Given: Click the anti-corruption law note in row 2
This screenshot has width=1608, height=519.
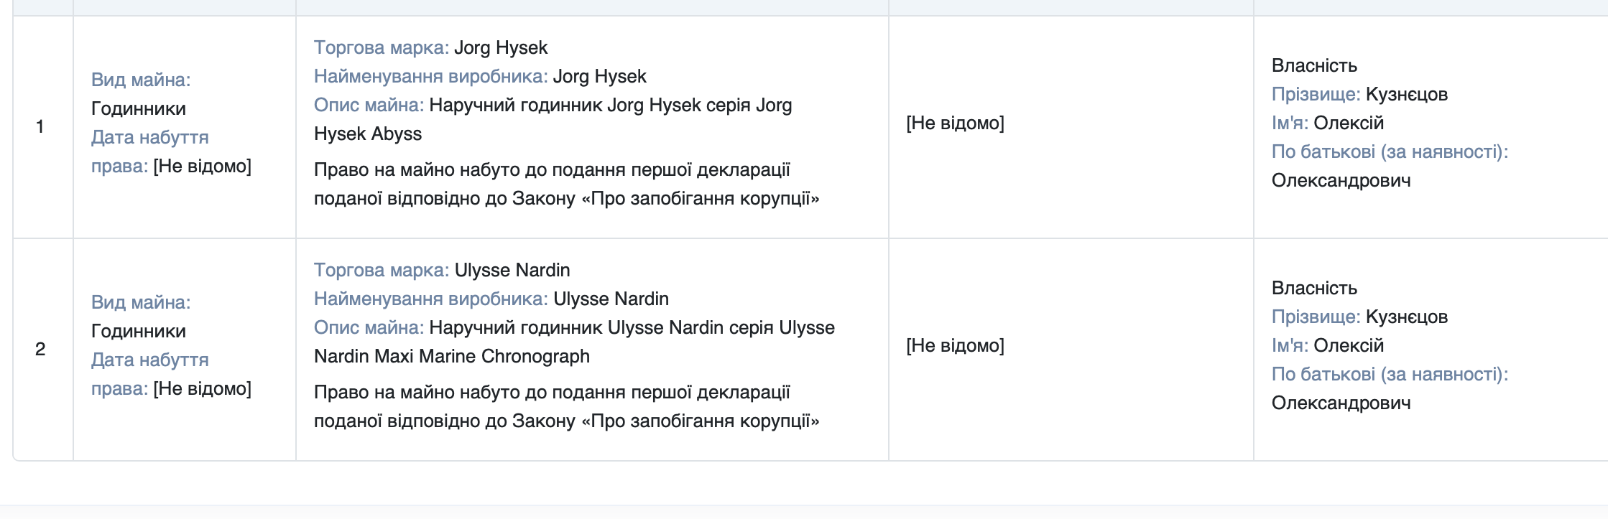Looking at the screenshot, I should pyautogui.click(x=566, y=406).
